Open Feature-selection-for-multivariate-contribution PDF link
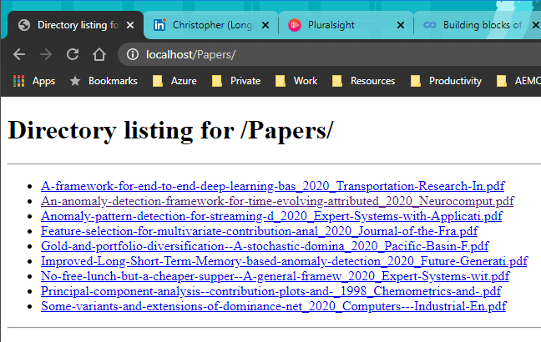The height and width of the screenshot is (342, 541). (260, 231)
